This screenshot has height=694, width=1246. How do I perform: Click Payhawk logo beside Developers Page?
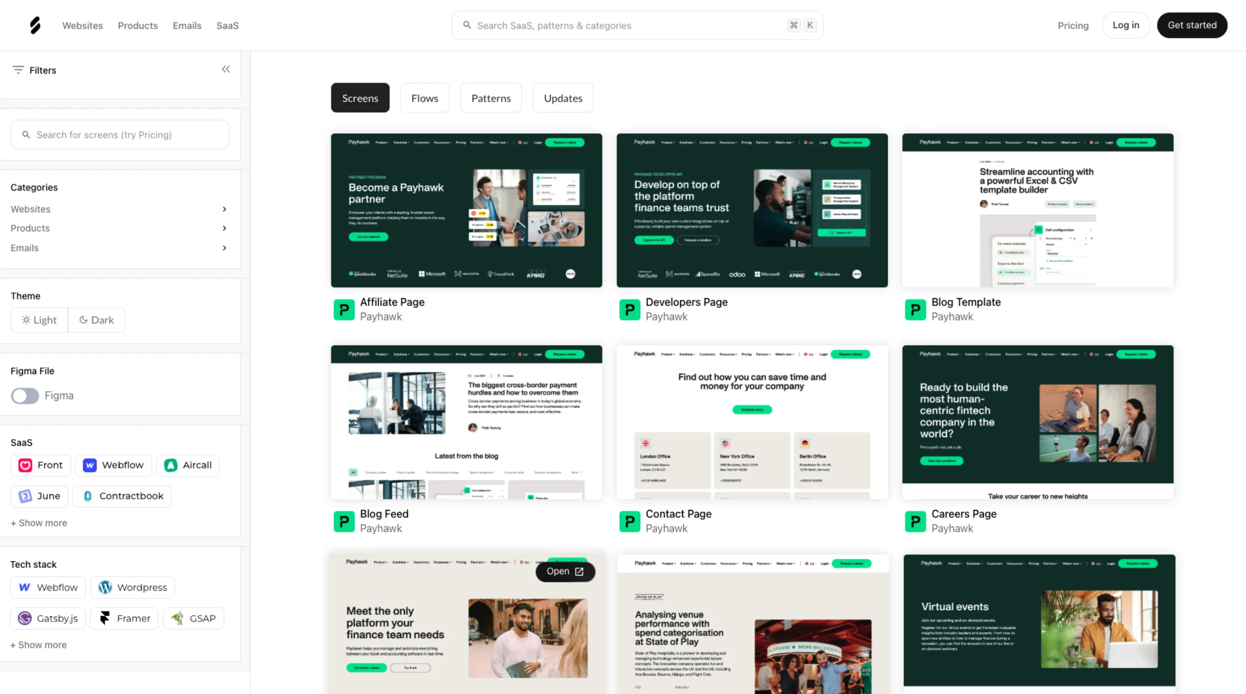[x=630, y=309]
